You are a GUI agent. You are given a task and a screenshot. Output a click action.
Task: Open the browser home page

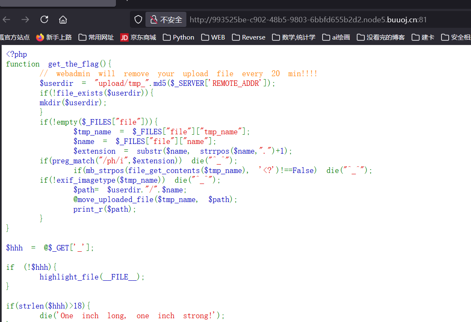coord(63,20)
